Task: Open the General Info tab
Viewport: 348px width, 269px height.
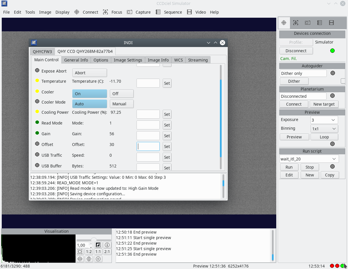Action: point(76,60)
